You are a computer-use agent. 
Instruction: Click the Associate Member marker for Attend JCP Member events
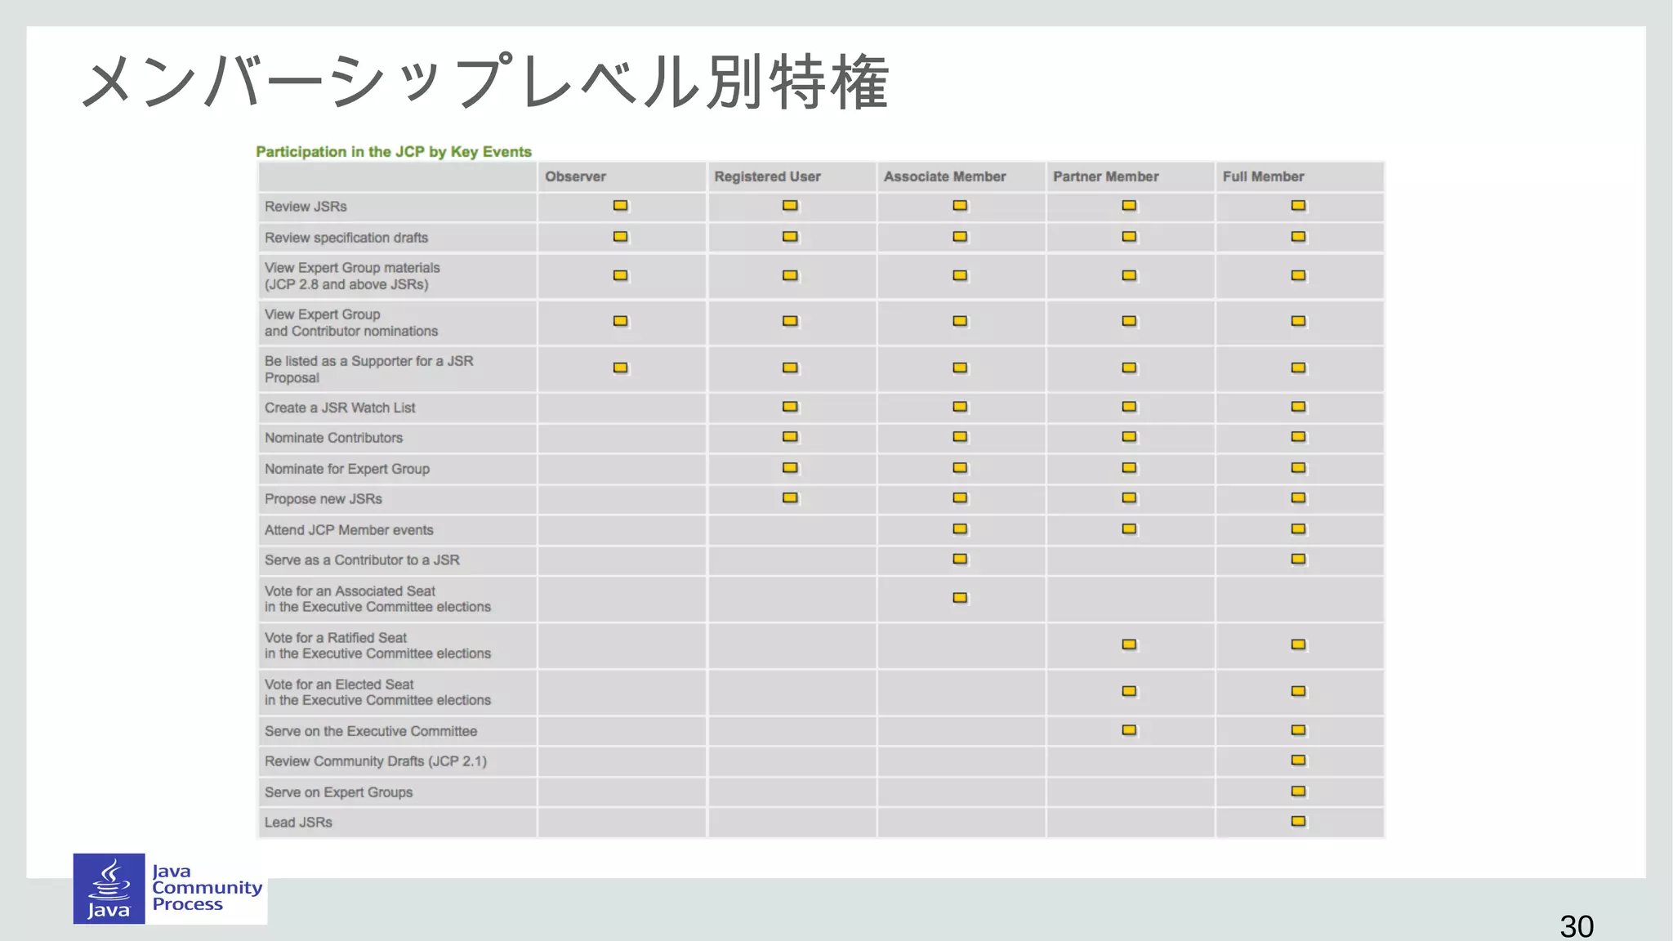(960, 529)
